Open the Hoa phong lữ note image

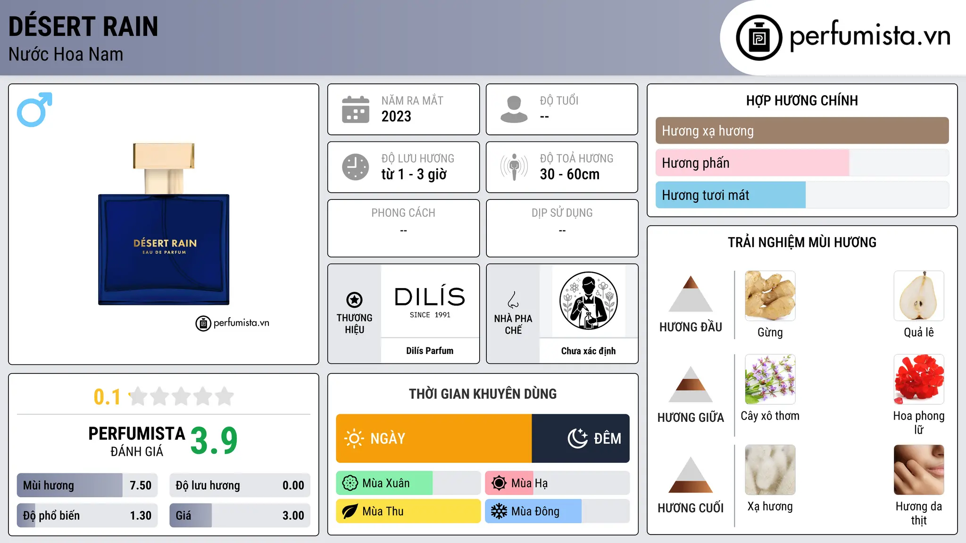pos(919,379)
